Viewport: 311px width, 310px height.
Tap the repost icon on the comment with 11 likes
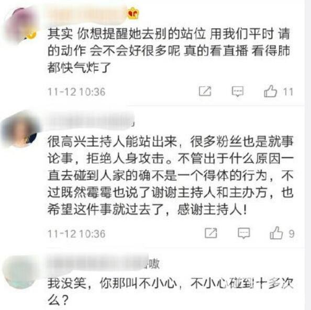(x=205, y=92)
